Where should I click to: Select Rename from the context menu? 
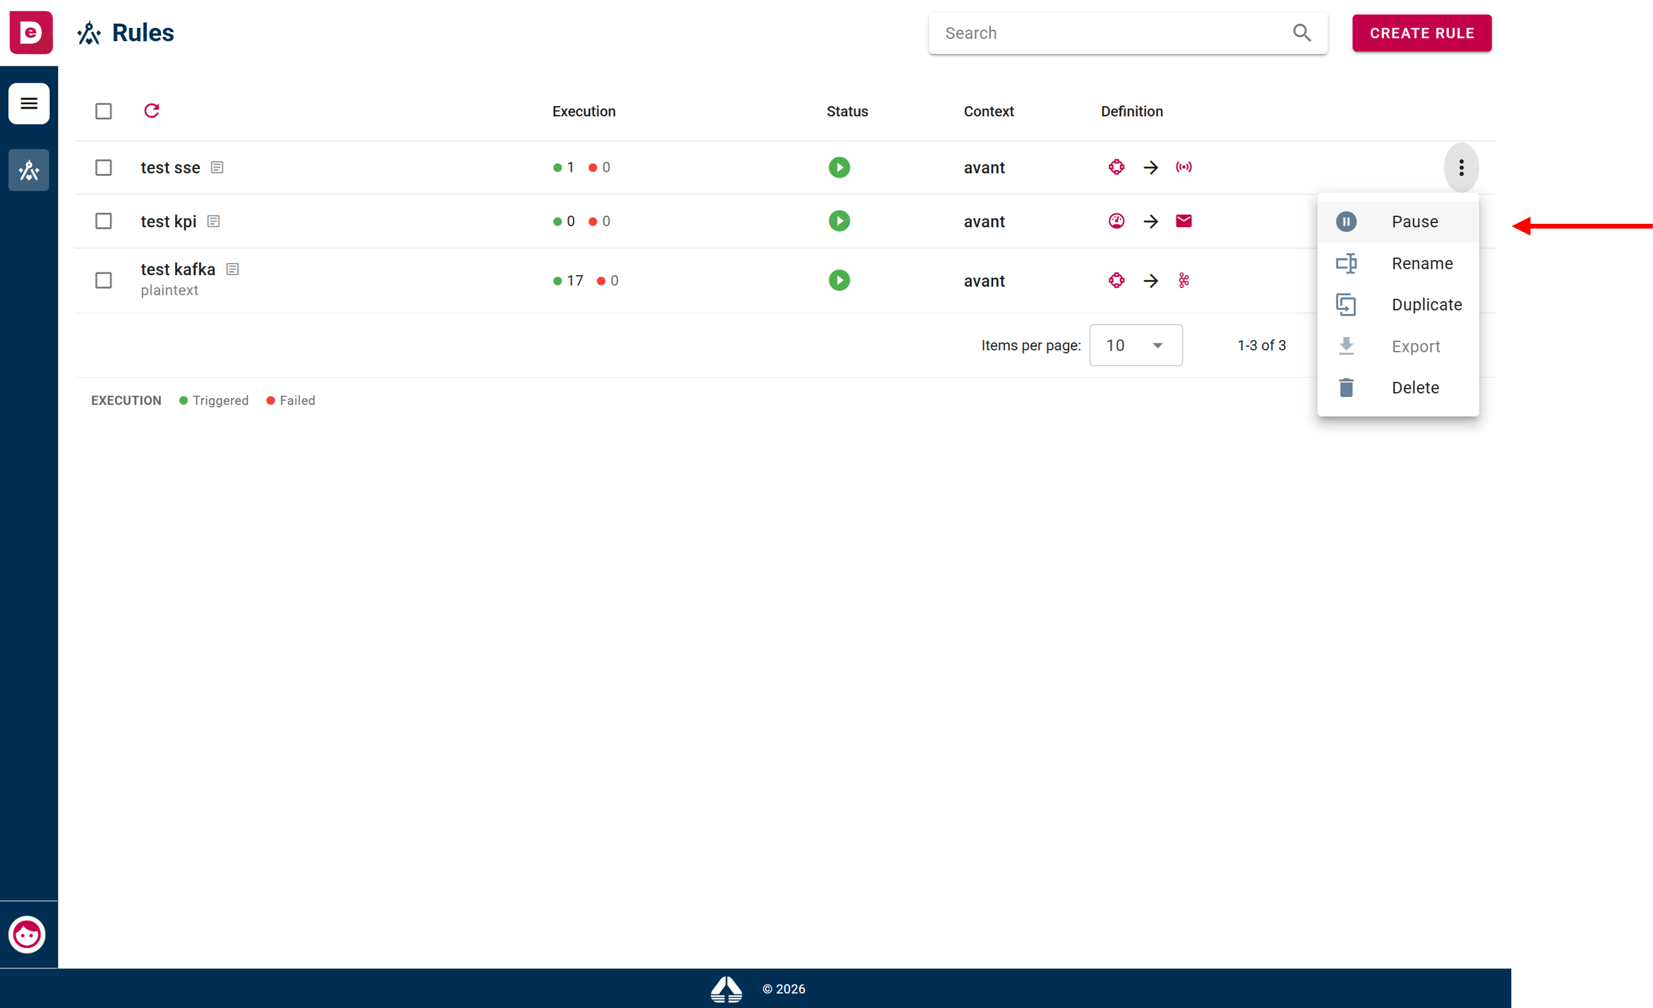click(x=1398, y=263)
